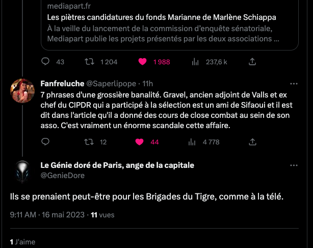Image resolution: width=313 pixels, height=248 pixels.
Task: Open Fanfreluche's profile picture
Action: (22, 90)
